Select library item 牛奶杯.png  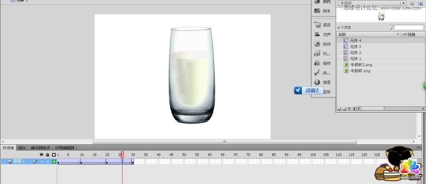[381, 71]
